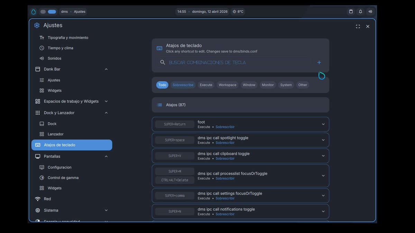Image resolution: width=415 pixels, height=233 pixels.
Task: Open the 8°C weather widget
Action: click(x=238, y=11)
